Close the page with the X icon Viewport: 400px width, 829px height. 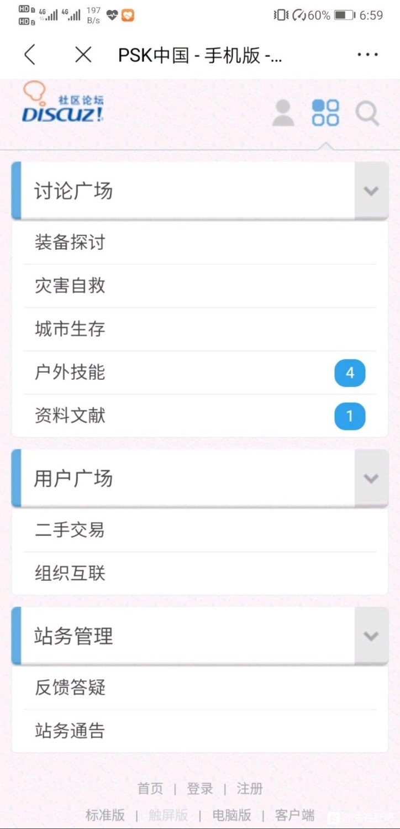tap(83, 55)
